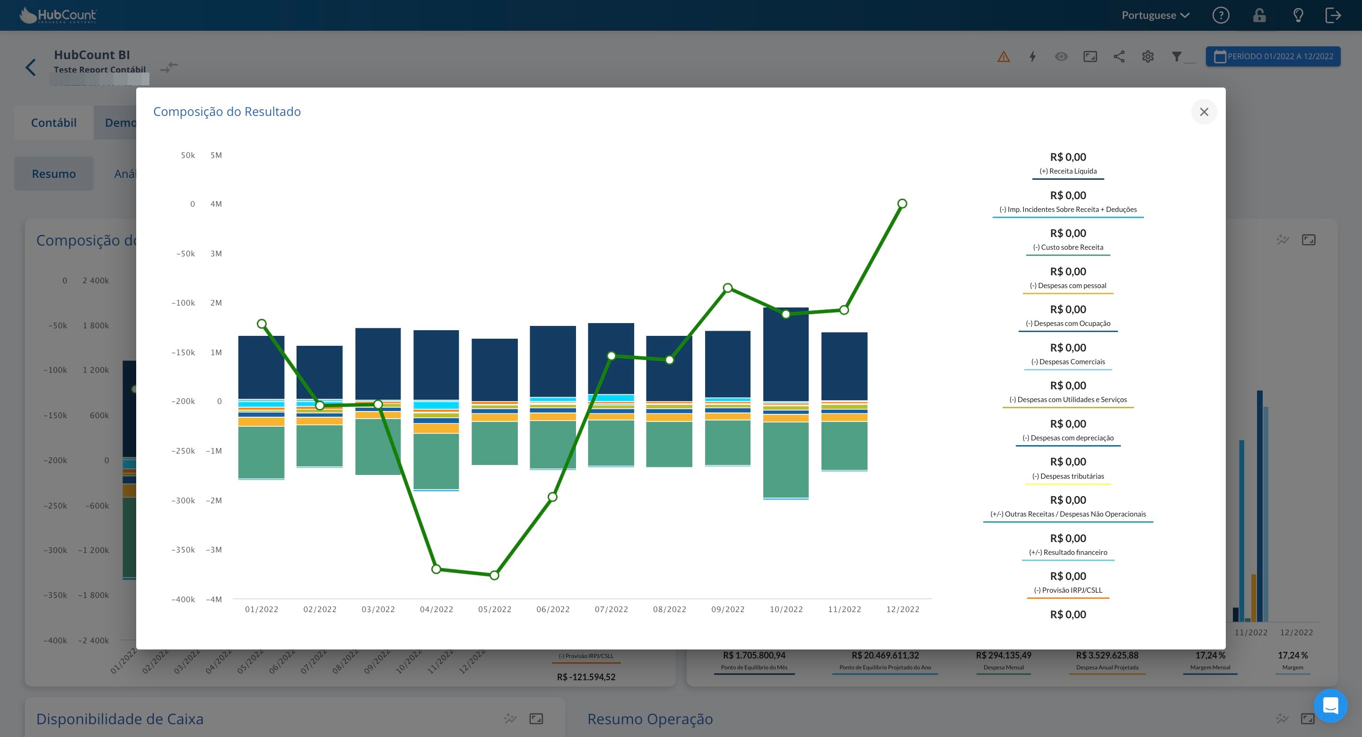Open the Período 01/2022 A 12/2022 picker
This screenshot has width=1362, height=737.
1273,57
